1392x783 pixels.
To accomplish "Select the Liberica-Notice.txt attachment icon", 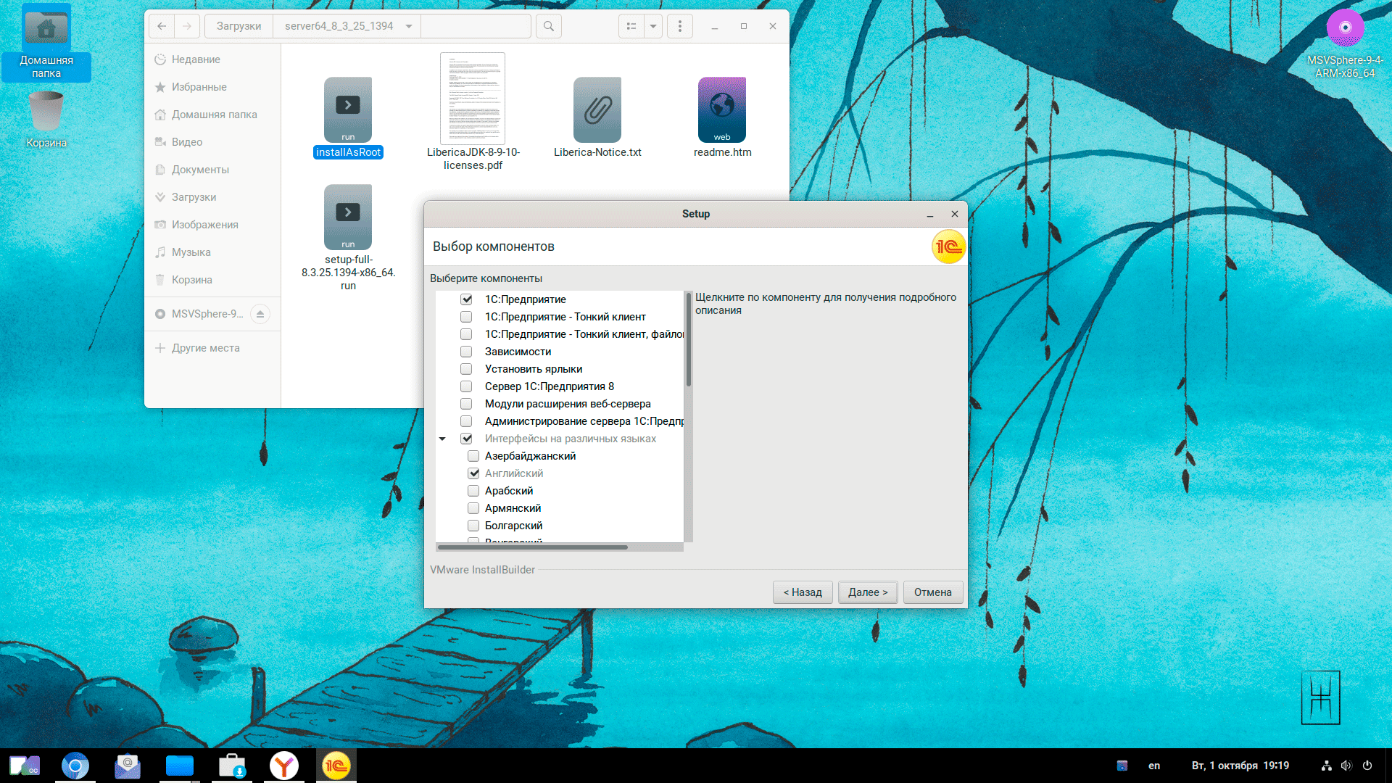I will click(x=597, y=110).
